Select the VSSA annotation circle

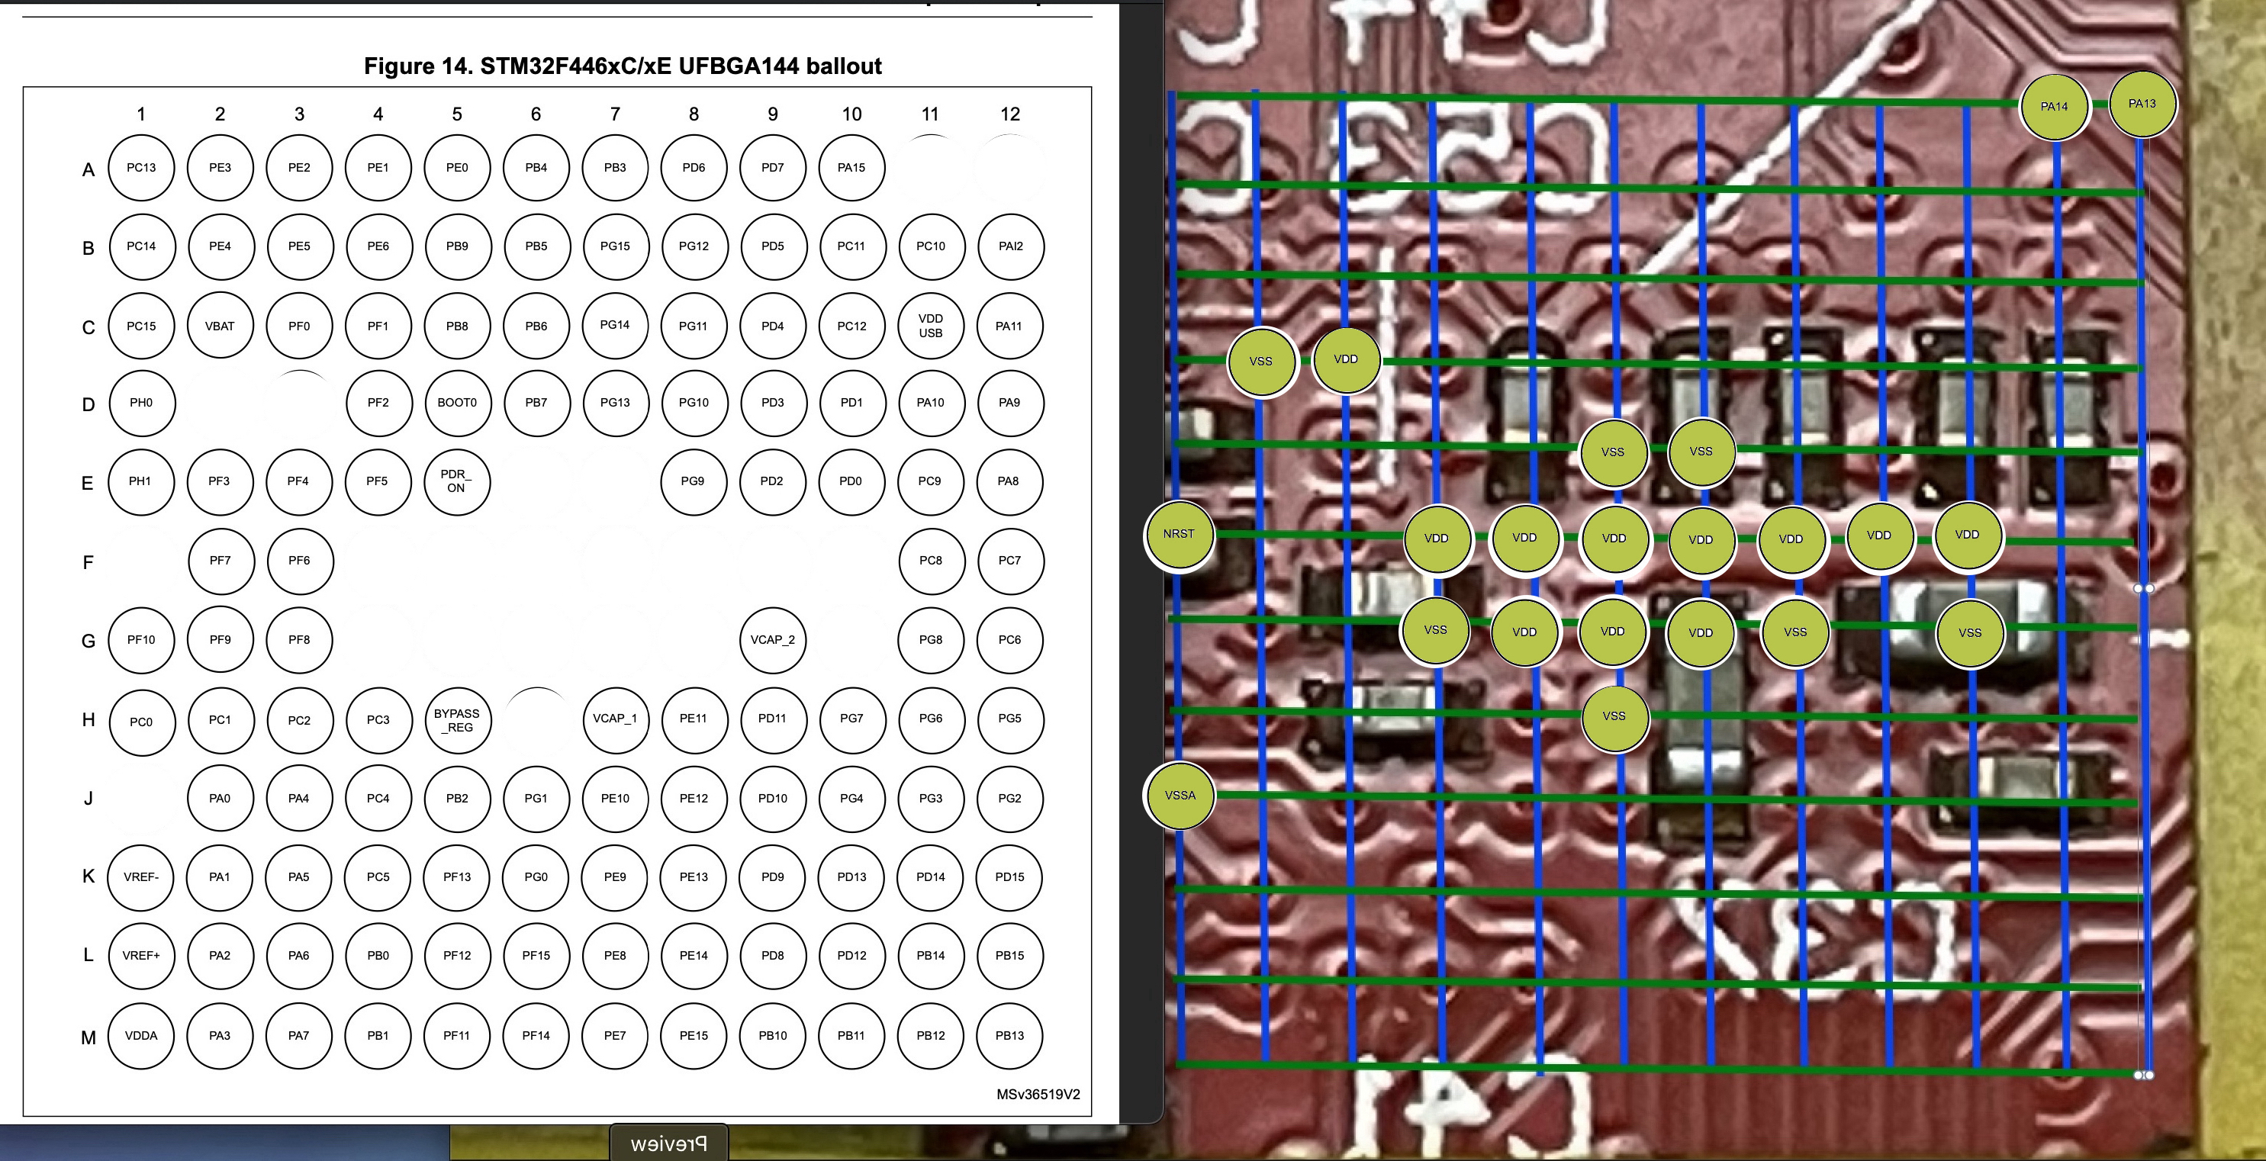(x=1180, y=796)
